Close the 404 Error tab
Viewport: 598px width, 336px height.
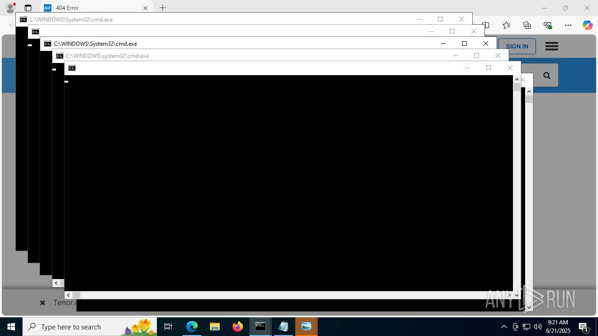coord(145,8)
